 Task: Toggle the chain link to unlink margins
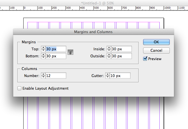tap(70, 52)
